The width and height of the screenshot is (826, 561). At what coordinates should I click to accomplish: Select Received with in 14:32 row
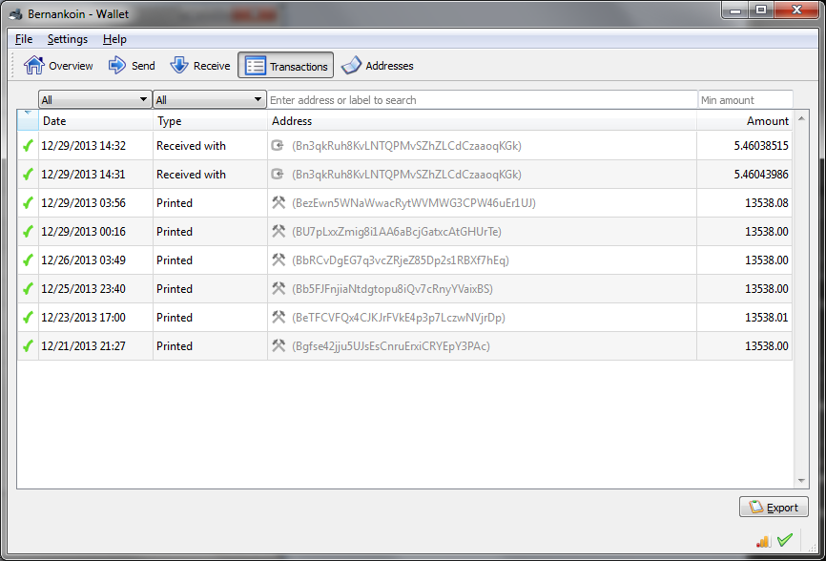(x=191, y=146)
